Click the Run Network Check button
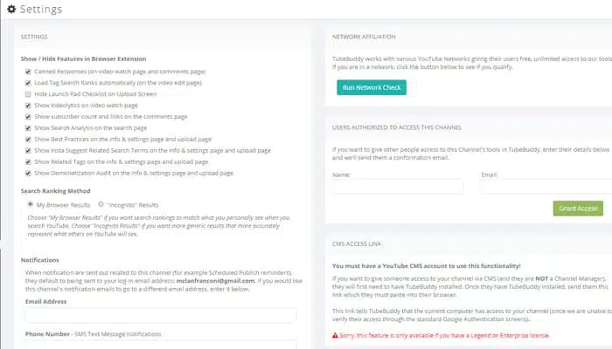 point(372,87)
